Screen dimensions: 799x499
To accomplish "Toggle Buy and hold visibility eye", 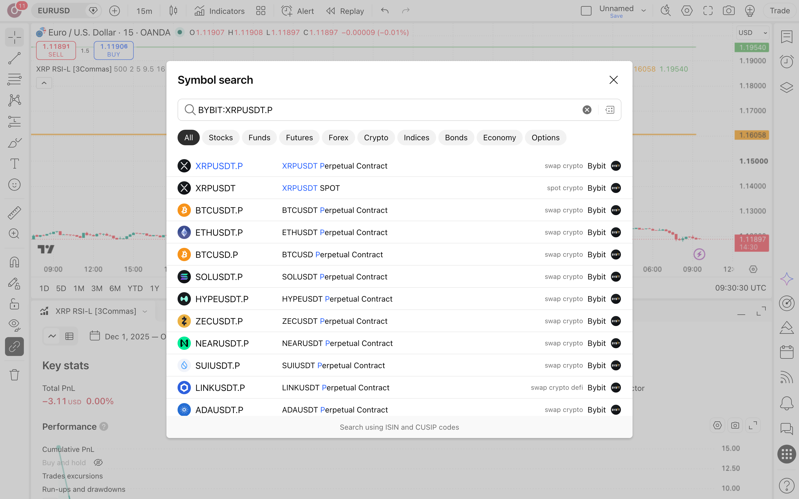I will (x=98, y=463).
